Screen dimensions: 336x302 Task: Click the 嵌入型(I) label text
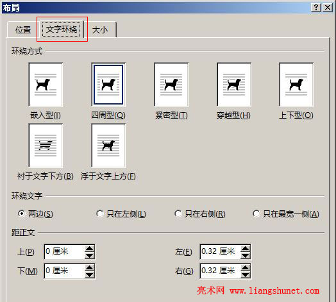click(x=46, y=115)
